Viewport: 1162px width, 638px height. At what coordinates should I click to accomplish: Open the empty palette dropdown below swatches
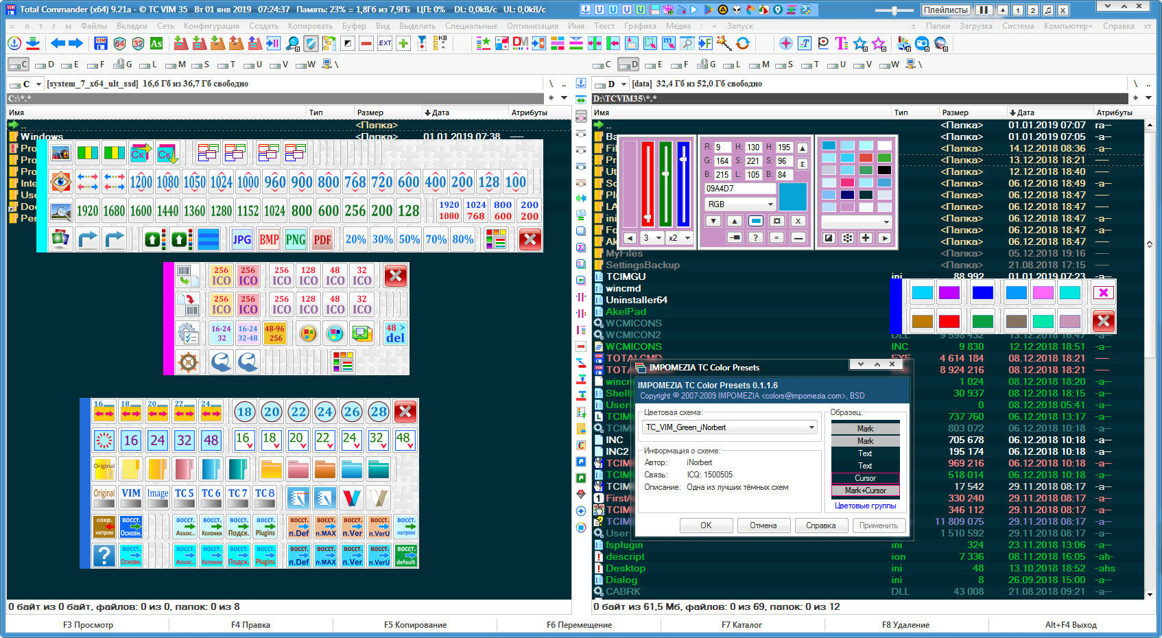[x=856, y=222]
